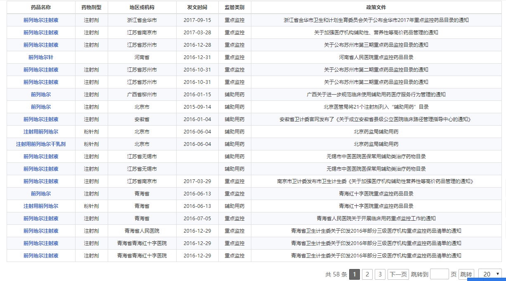Open 前列地尔注射液 link in the 安徽省 row
The width and height of the screenshot is (506, 281).
coord(41,119)
